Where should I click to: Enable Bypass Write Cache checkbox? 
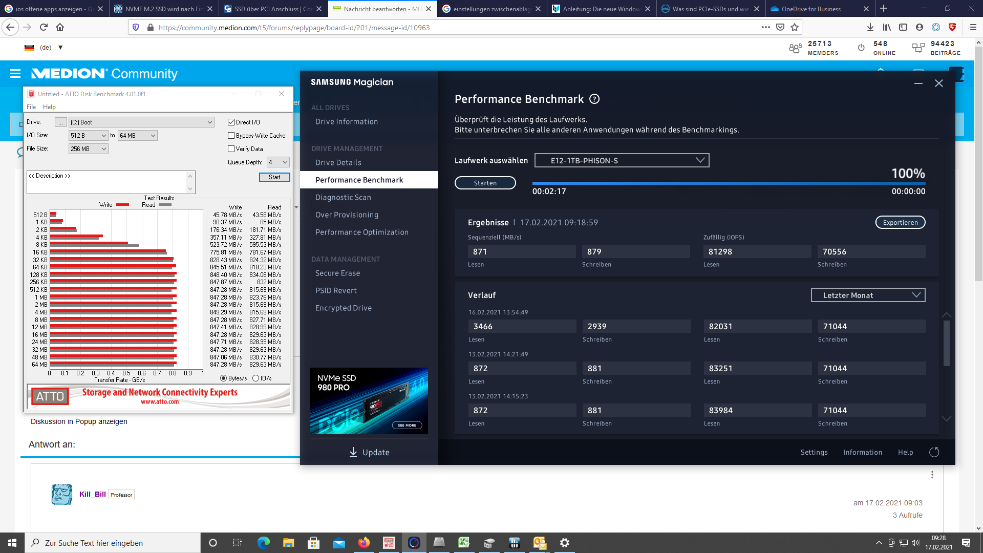pyautogui.click(x=231, y=136)
